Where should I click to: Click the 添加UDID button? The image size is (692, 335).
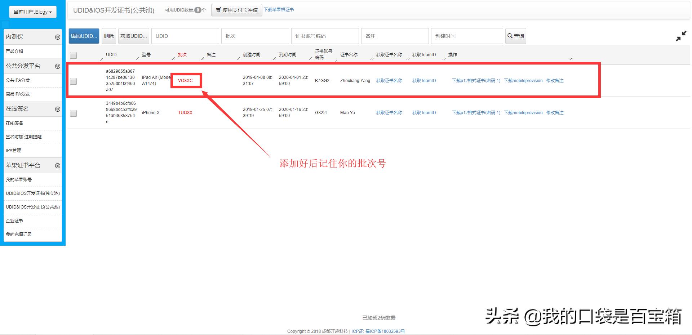click(x=84, y=36)
